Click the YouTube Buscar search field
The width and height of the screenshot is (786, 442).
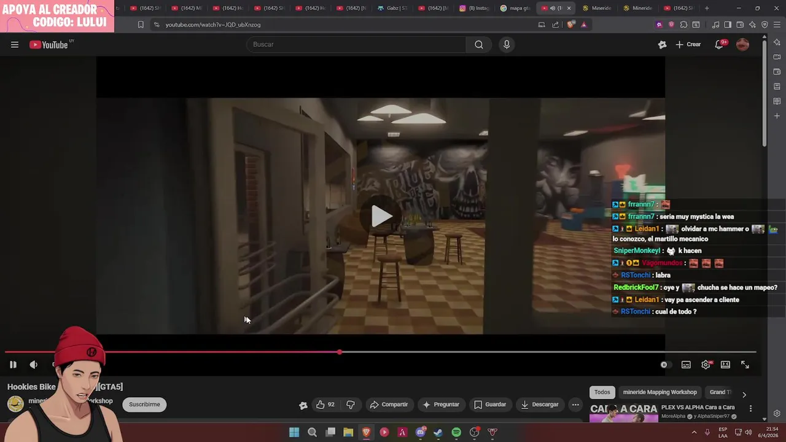356,44
